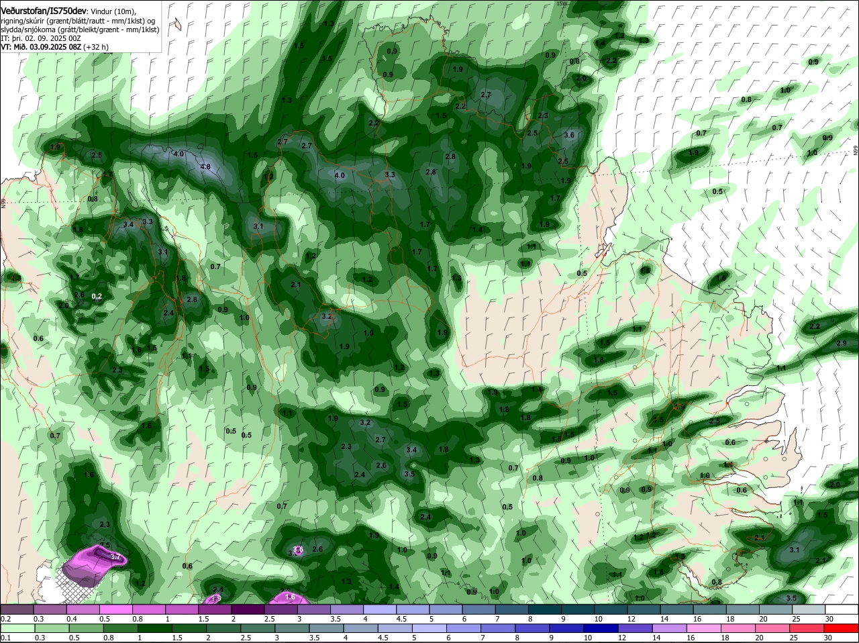Click the valid time 'VT: Mið. 03.09.2025 08Z'

[x=41, y=47]
